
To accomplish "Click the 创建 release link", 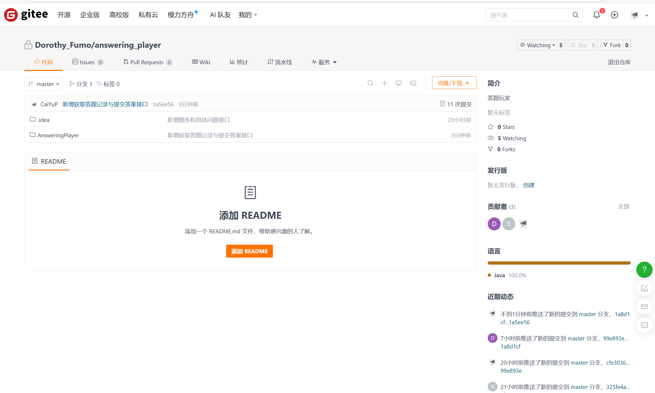I will (x=529, y=185).
